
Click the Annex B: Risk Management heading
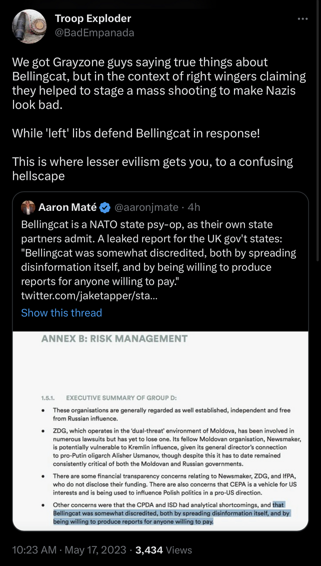click(x=114, y=339)
